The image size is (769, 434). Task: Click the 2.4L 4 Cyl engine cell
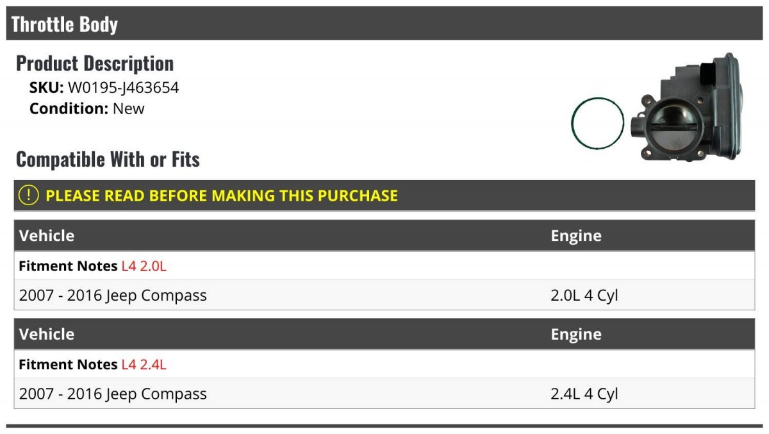click(584, 394)
